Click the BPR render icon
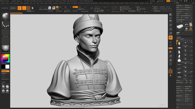 170,15
